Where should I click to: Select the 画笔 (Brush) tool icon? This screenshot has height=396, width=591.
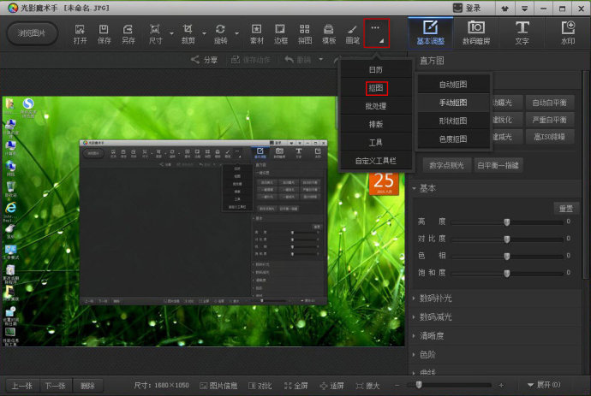pos(352,33)
